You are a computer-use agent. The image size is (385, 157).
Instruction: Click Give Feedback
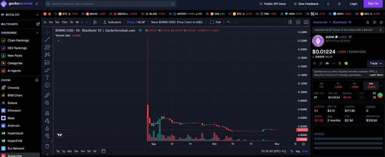(x=306, y=4)
